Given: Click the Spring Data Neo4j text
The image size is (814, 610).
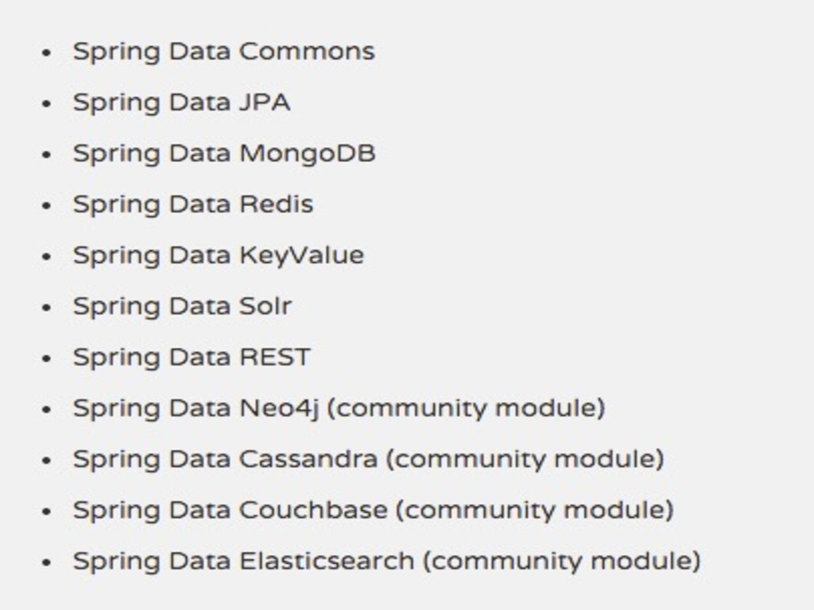Looking at the screenshot, I should point(196,408).
